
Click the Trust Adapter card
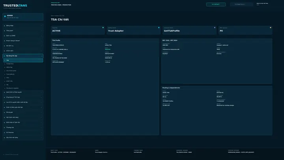(x=133, y=30)
